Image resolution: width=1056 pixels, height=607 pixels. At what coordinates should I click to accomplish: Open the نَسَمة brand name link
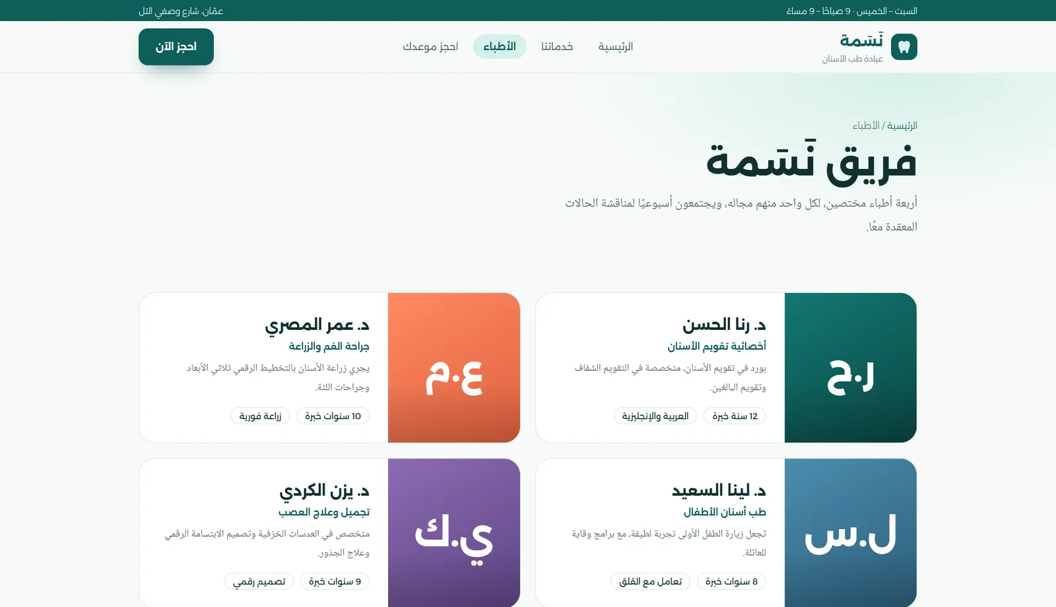861,41
